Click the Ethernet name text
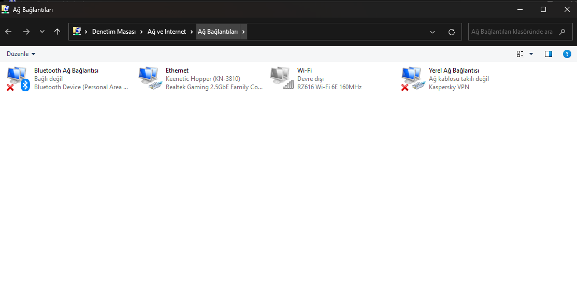 point(177,71)
